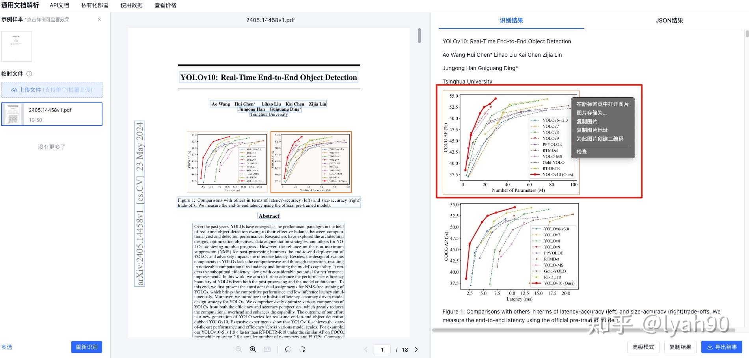This screenshot has width=749, height=358.
Task: Go to the previous PDF page
Action: (366, 349)
